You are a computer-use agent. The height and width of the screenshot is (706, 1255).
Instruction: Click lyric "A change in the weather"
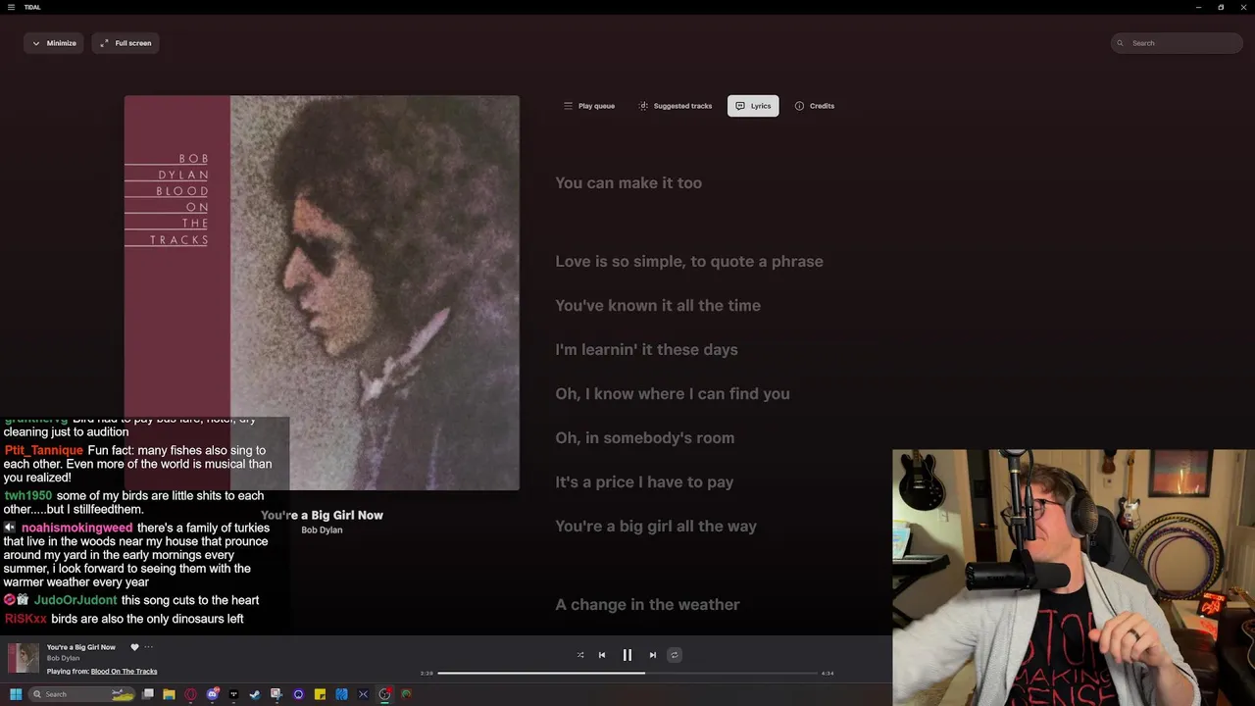647,604
